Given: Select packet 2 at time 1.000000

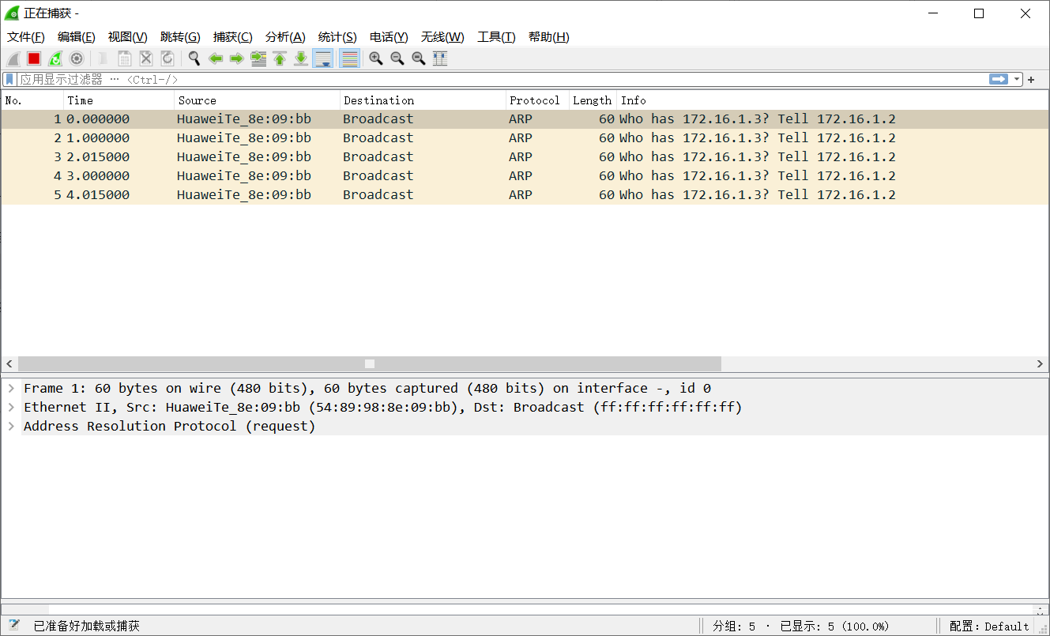Looking at the screenshot, I should click(x=525, y=138).
